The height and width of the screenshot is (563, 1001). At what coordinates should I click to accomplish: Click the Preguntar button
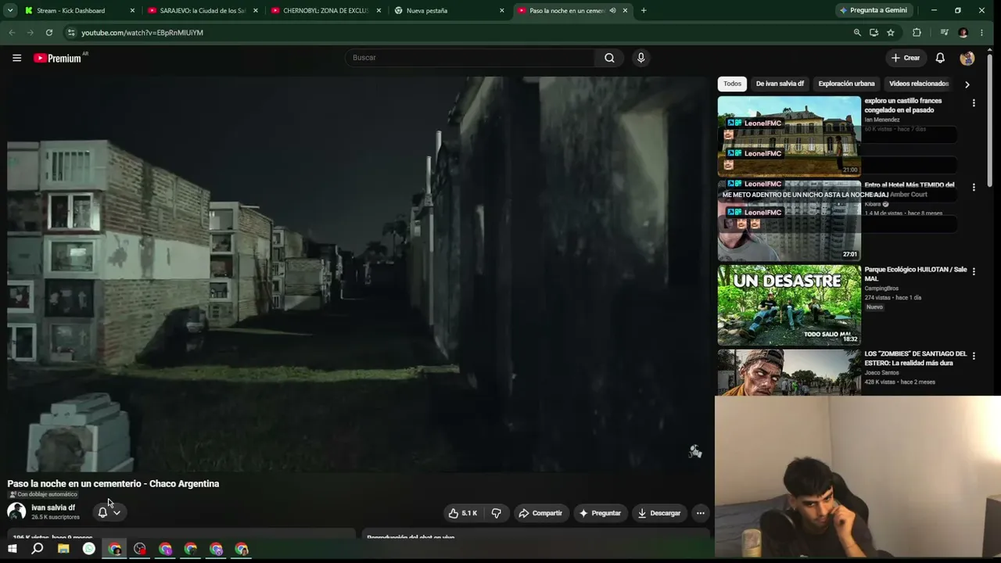(600, 513)
